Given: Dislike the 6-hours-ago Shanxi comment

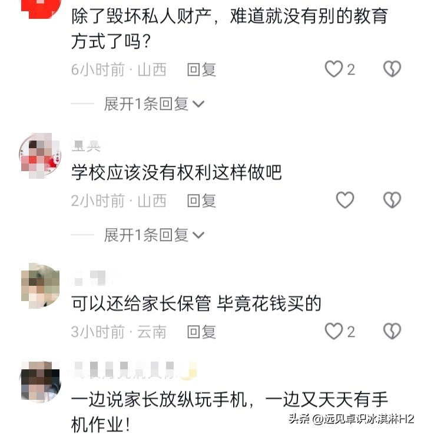Looking at the screenshot, I should (x=392, y=69).
